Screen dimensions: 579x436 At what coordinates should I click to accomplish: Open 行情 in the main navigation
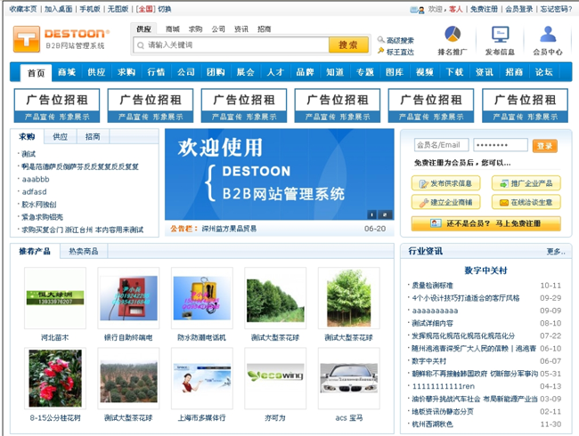156,72
